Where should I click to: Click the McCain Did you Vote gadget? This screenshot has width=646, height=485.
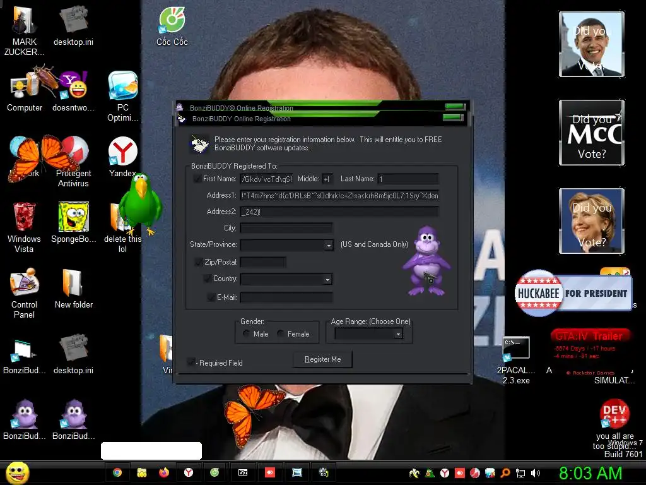tap(592, 133)
